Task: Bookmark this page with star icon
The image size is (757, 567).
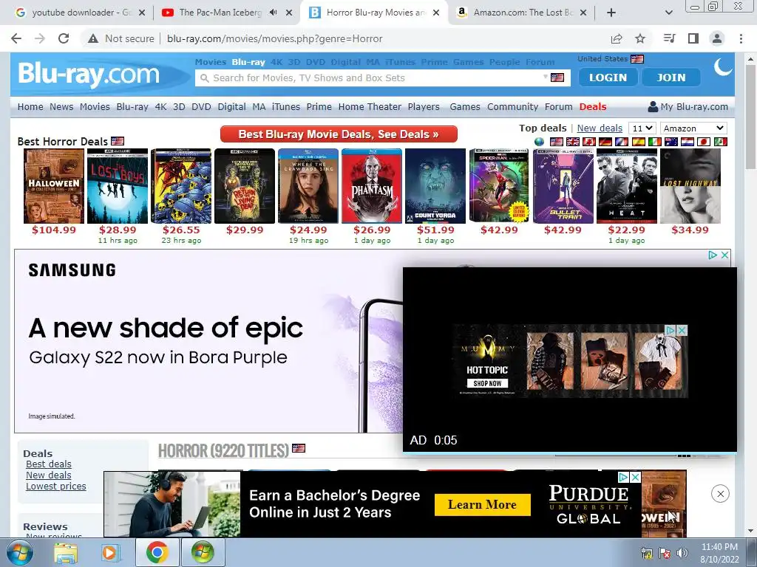Action: click(640, 38)
